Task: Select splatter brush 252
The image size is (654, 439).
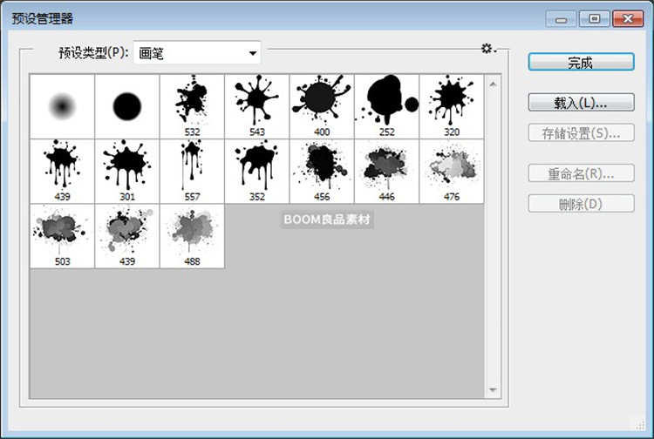Action: click(x=386, y=106)
